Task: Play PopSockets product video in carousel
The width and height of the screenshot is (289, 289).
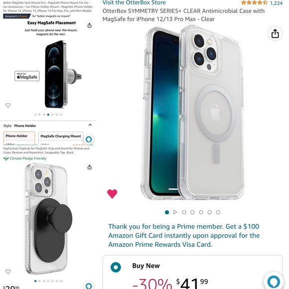Action: click(39, 281)
